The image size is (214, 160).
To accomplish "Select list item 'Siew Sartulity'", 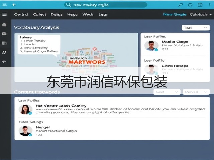I will pyautogui.click(x=36, y=48).
